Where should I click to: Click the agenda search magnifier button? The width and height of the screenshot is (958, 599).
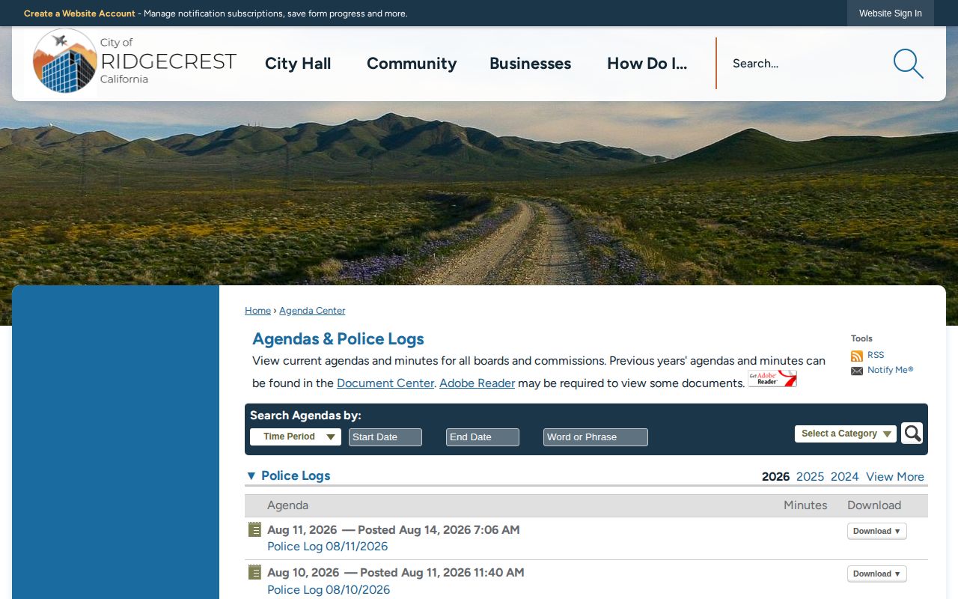[x=912, y=433]
